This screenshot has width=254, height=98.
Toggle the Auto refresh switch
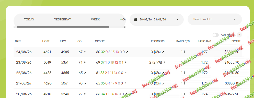coord(216,35)
